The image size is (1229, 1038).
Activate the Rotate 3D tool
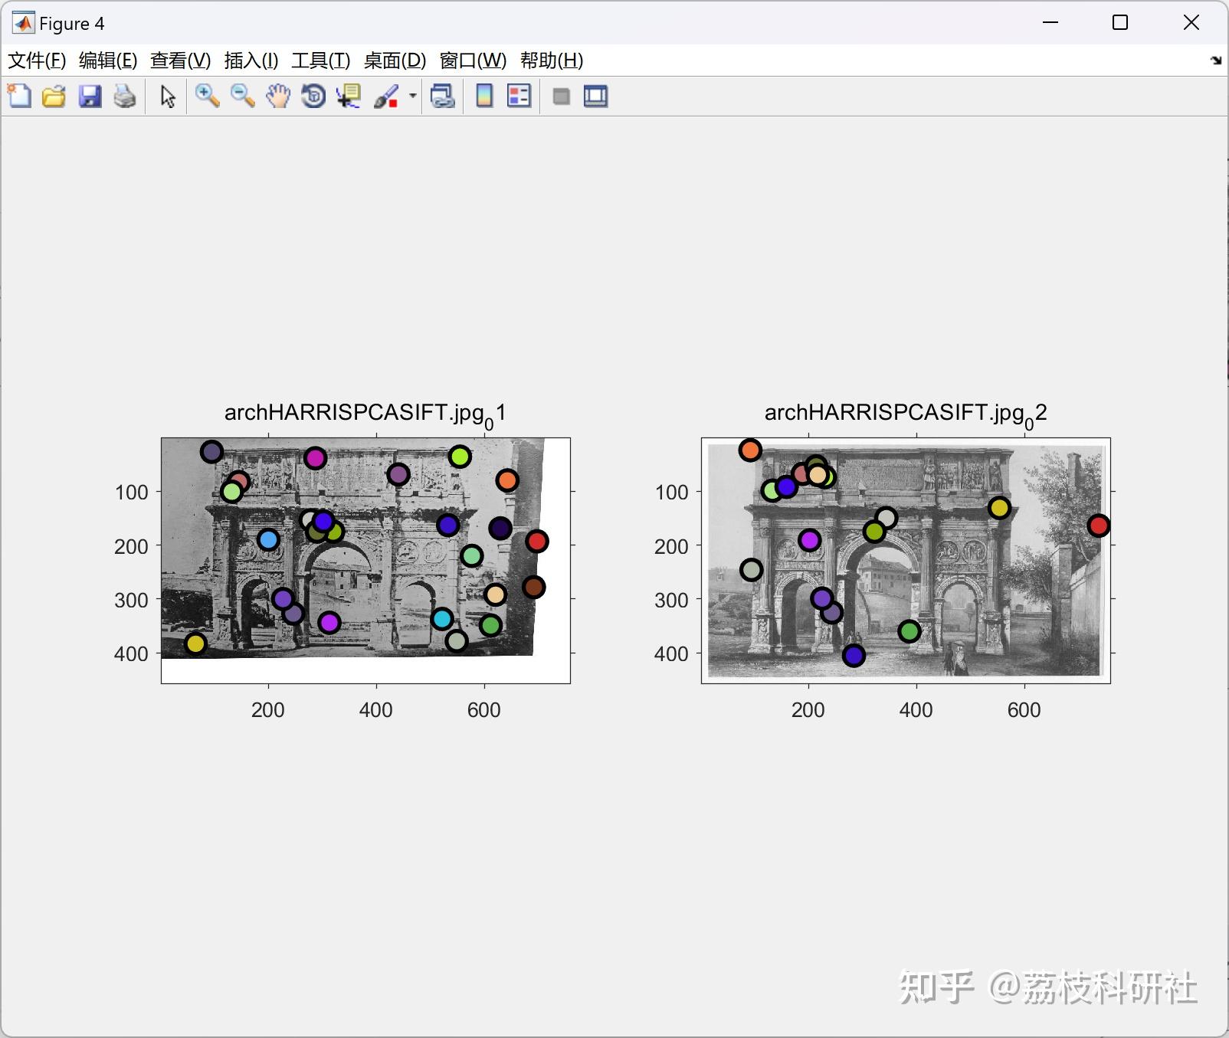point(313,96)
